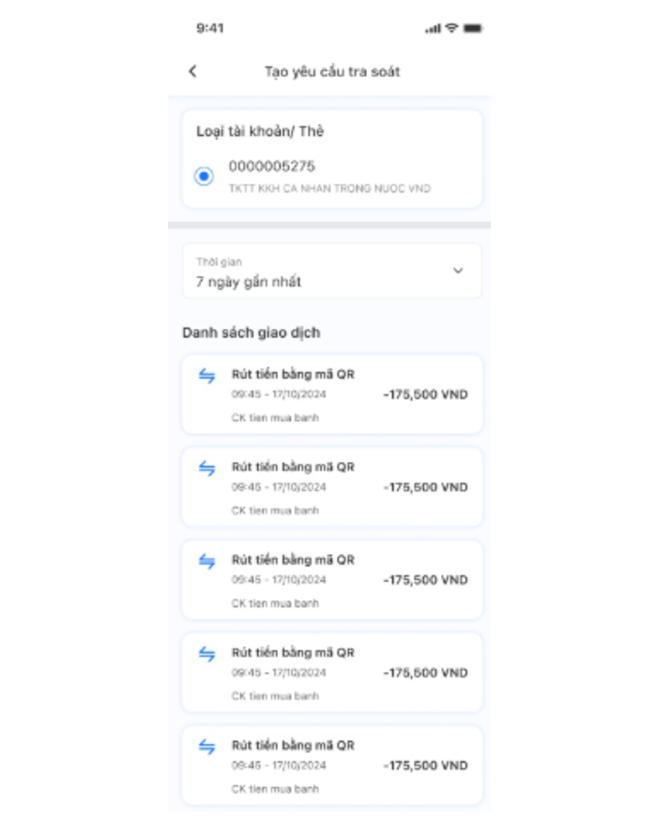This screenshot has width=657, height=834.
Task: Tap transfer icon of second transaction
Action: [207, 468]
